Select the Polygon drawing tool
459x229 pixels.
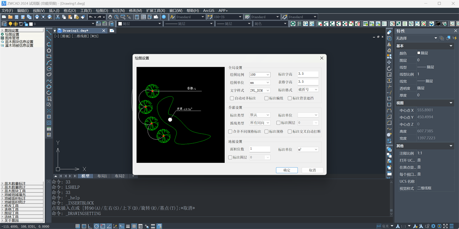[x=49, y=50]
